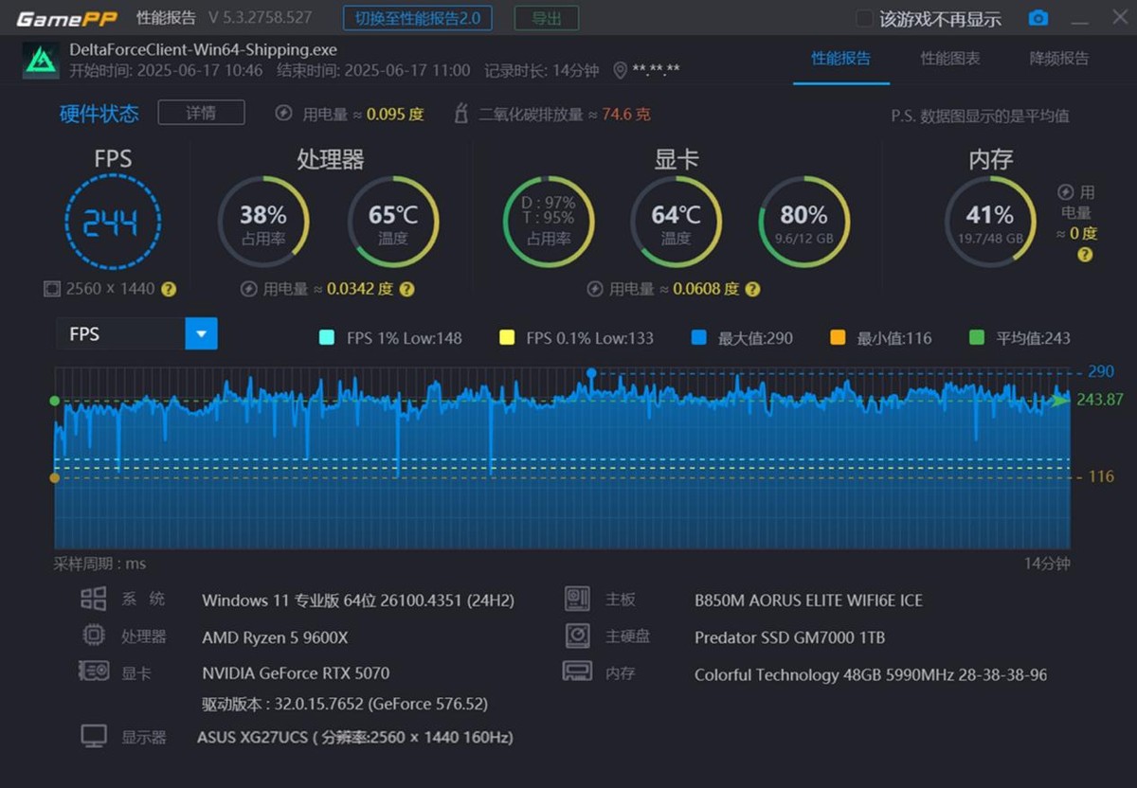This screenshot has height=788, width=1137.
Task: Open help icon beside 0.0342 度
Action: point(406,289)
